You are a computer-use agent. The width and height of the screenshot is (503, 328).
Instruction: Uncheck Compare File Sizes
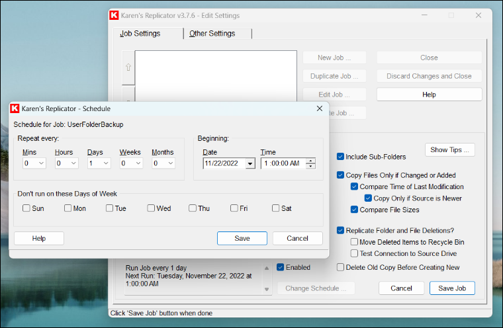click(354, 210)
